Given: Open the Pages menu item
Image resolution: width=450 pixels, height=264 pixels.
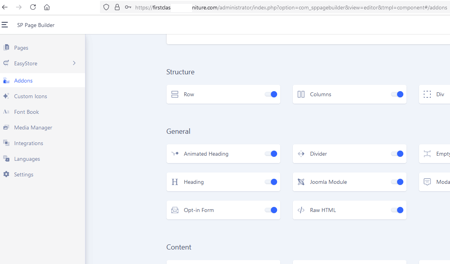Looking at the screenshot, I should click(21, 48).
